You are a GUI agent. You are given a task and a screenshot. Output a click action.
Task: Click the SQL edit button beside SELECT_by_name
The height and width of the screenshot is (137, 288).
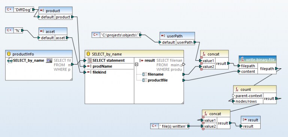[49, 60]
